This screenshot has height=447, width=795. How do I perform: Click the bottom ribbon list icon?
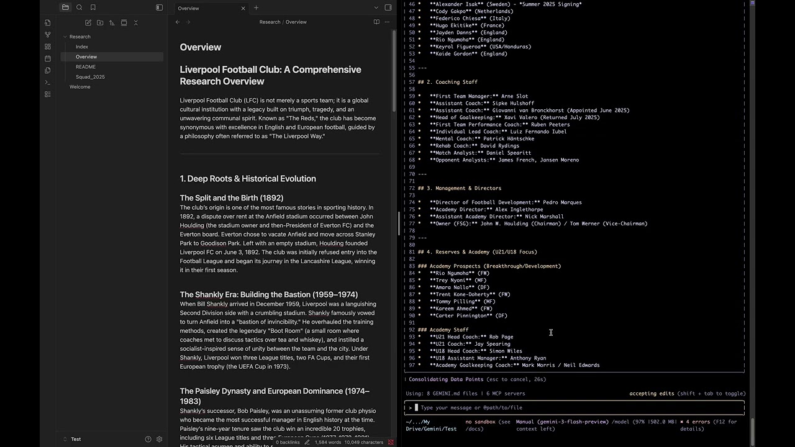tap(48, 94)
